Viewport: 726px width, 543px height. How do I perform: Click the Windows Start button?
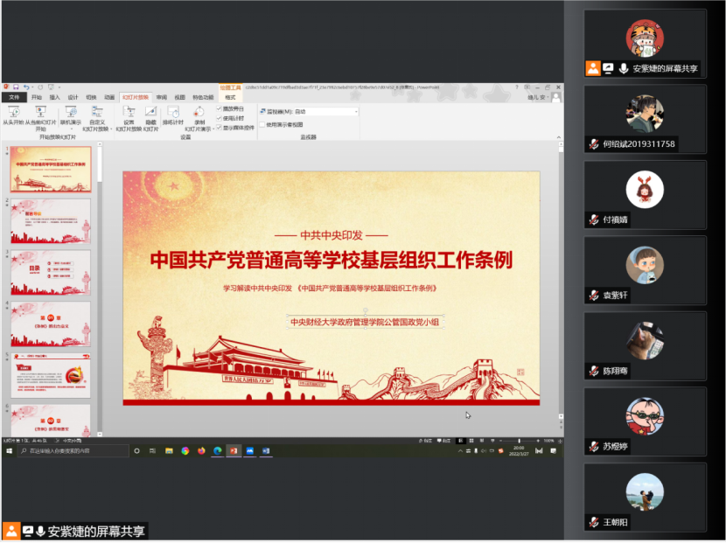point(9,450)
